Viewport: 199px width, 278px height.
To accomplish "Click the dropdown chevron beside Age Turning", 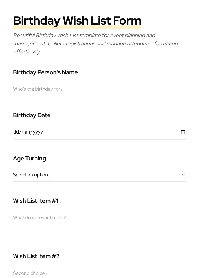I will [183, 175].
